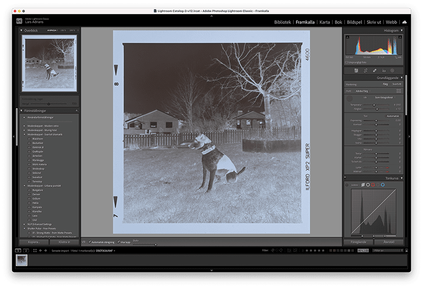Screen dimensions: 423x288
Task: Pick the white balance selector eyedropper
Action: coord(349,99)
